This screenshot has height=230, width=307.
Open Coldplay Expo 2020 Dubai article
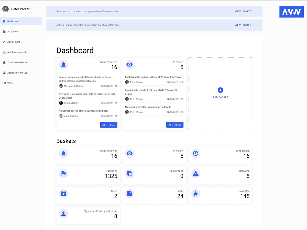(x=154, y=77)
